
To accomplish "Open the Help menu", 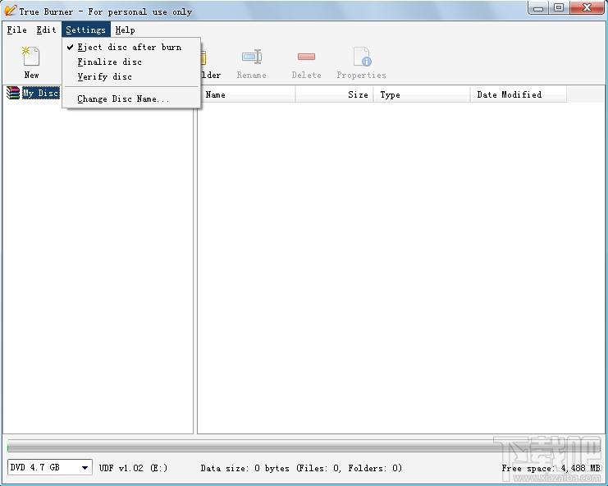I will click(x=125, y=30).
